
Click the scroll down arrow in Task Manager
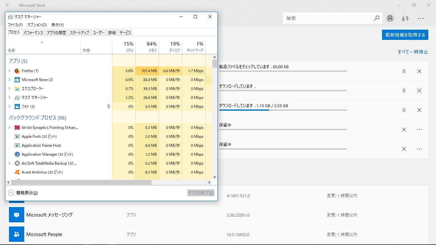(x=214, y=177)
